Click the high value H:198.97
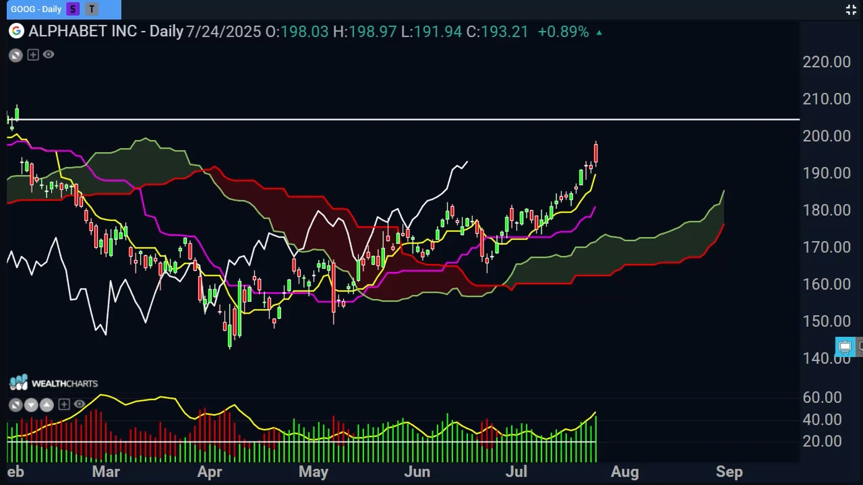Image resolution: width=863 pixels, height=485 pixels. [365, 32]
